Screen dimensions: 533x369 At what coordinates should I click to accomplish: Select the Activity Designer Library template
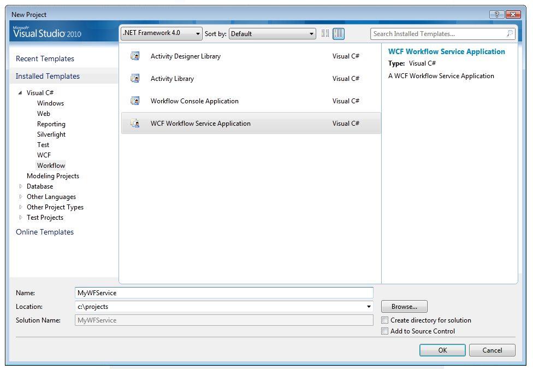(x=251, y=56)
